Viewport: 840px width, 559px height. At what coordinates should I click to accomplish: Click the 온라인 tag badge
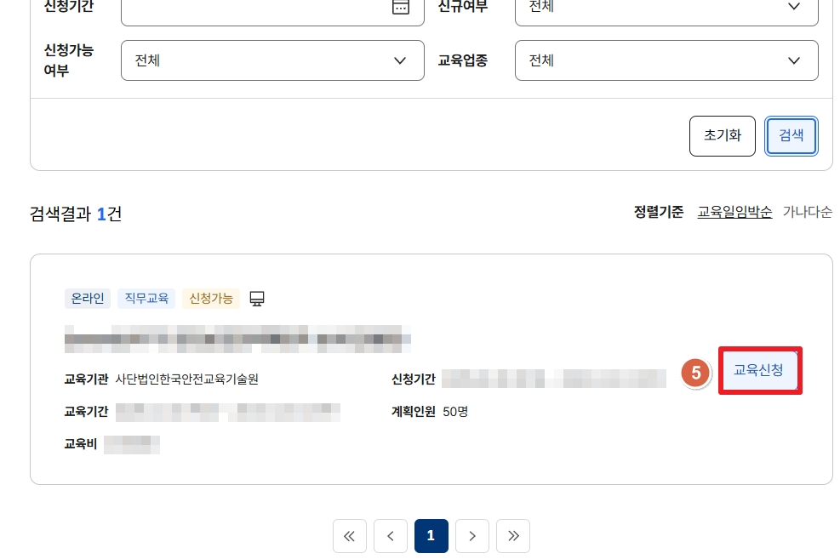[x=88, y=298]
